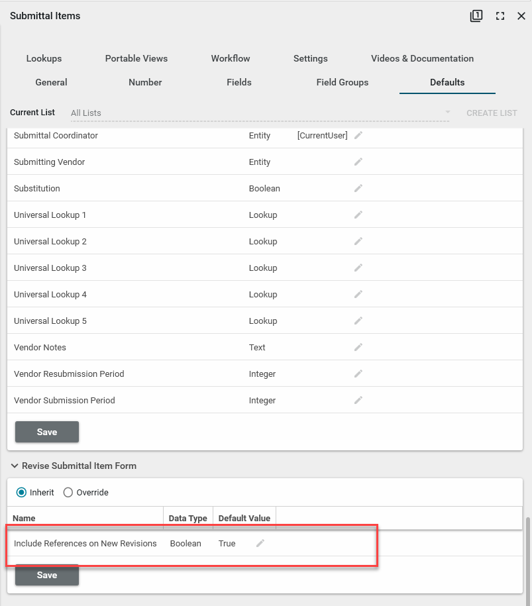Image resolution: width=532 pixels, height=606 pixels.
Task: Click the Vendor Notes edit pencil
Action: 358,347
